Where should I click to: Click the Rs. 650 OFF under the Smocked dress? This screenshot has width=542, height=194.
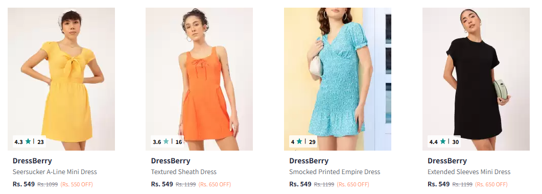pos(353,184)
